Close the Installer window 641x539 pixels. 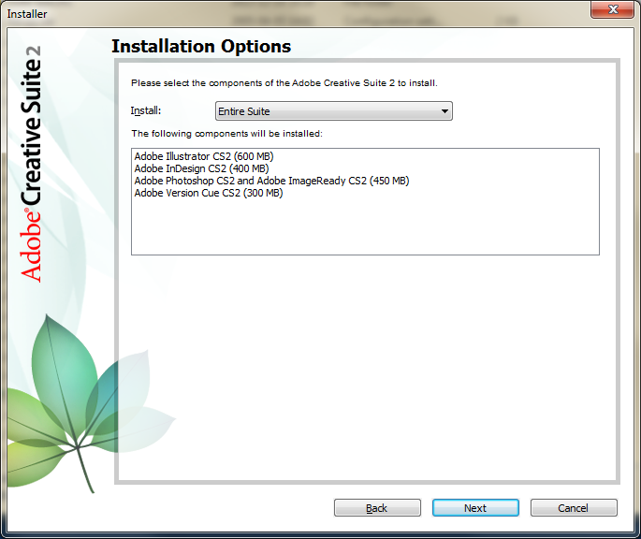(x=612, y=9)
